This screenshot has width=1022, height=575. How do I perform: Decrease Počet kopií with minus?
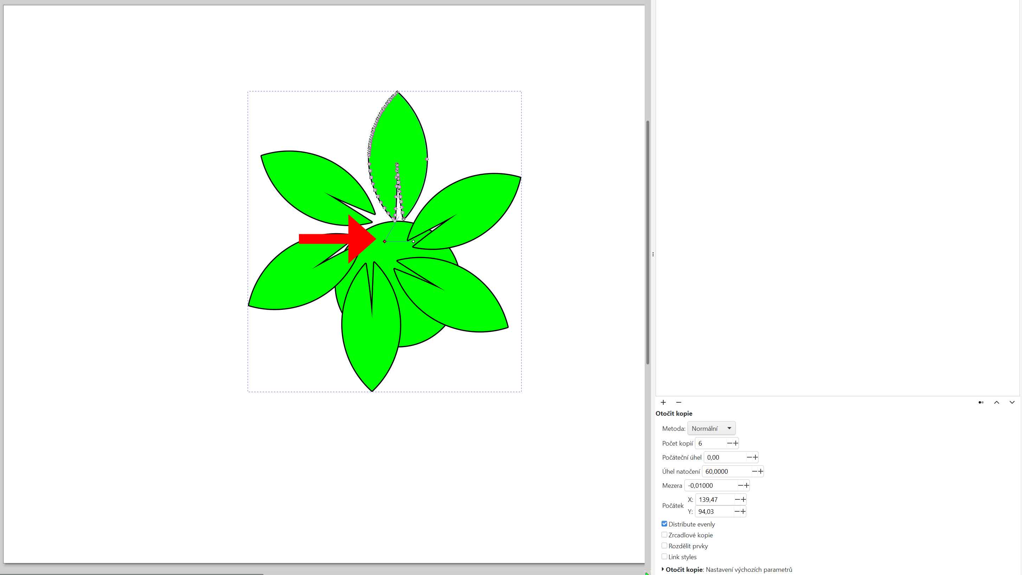pyautogui.click(x=729, y=443)
